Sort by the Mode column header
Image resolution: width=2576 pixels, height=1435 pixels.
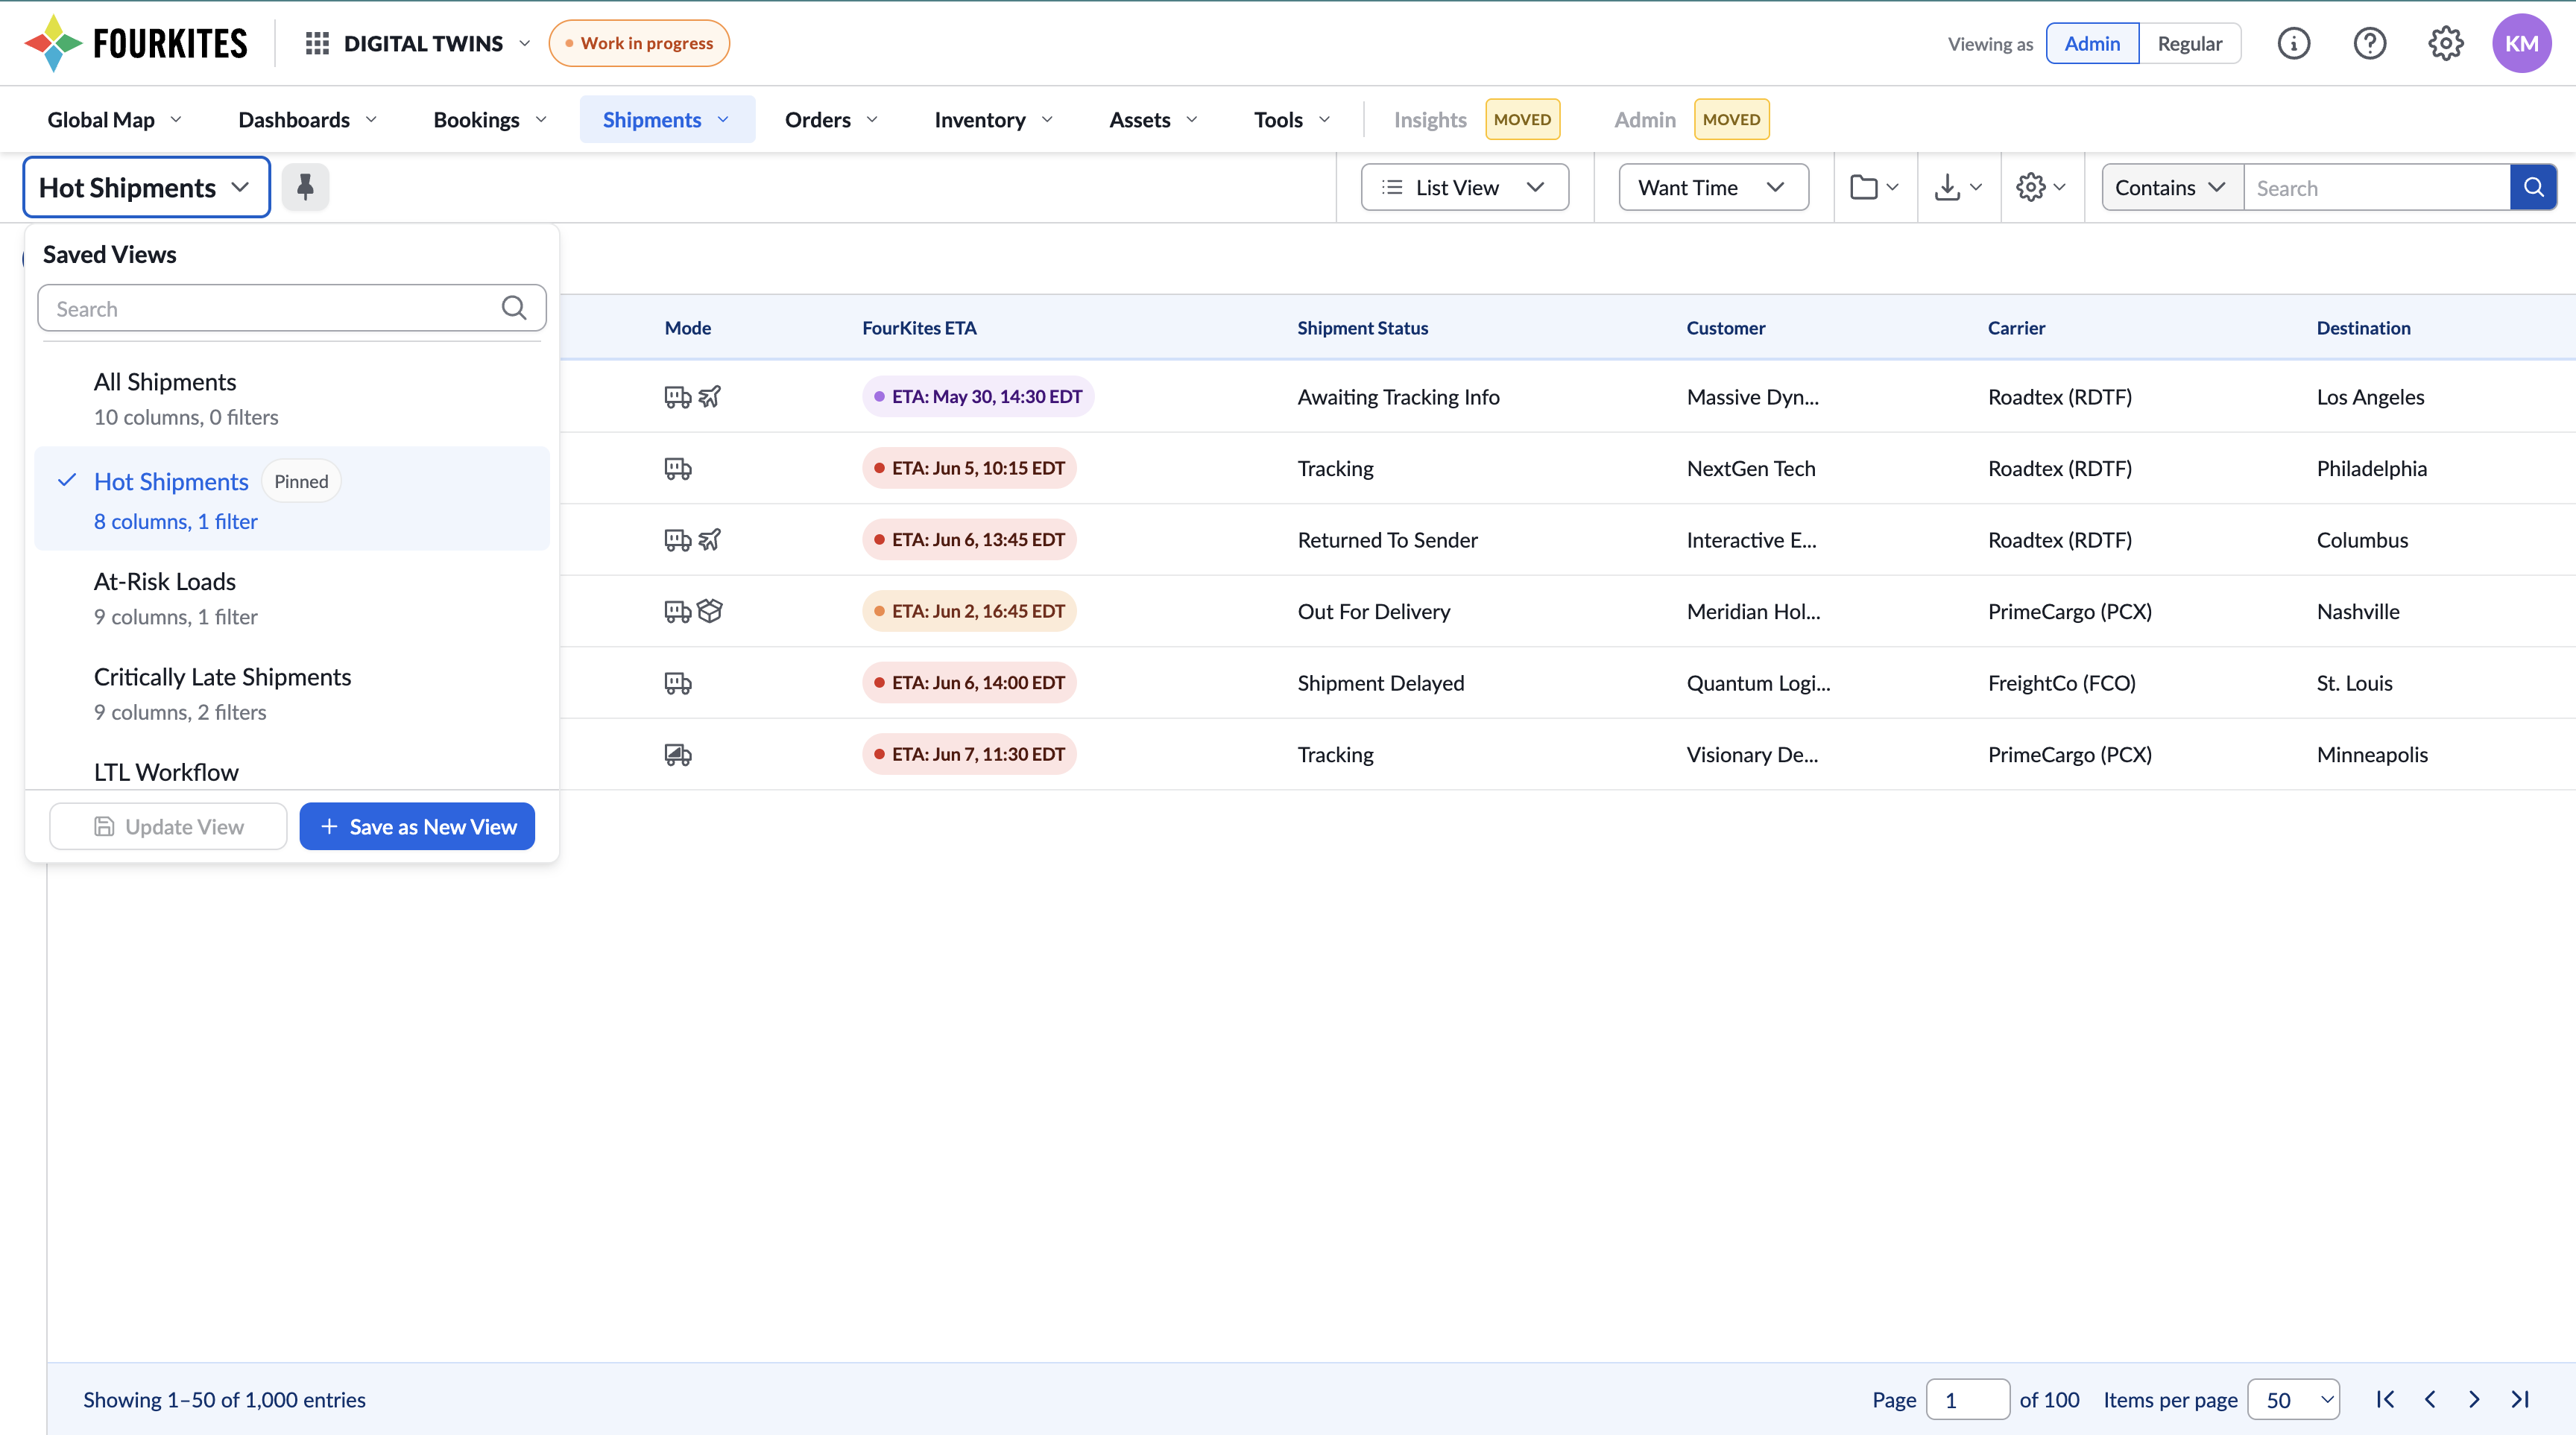tap(688, 328)
